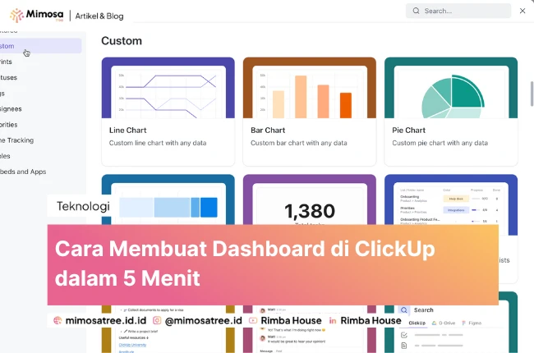Image resolution: width=534 pixels, height=353 pixels.
Task: Click the Teknologi tag label
Action: coord(83,206)
